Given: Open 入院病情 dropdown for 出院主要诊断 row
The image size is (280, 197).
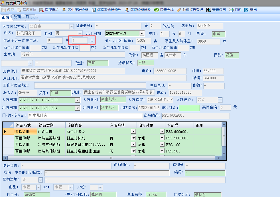Looking at the screenshot, I should [133, 138].
